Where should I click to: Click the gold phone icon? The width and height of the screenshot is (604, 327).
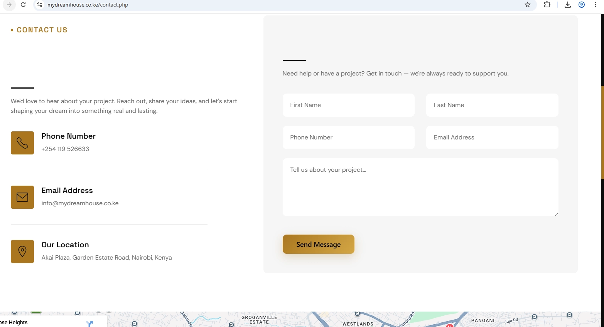[x=22, y=143]
